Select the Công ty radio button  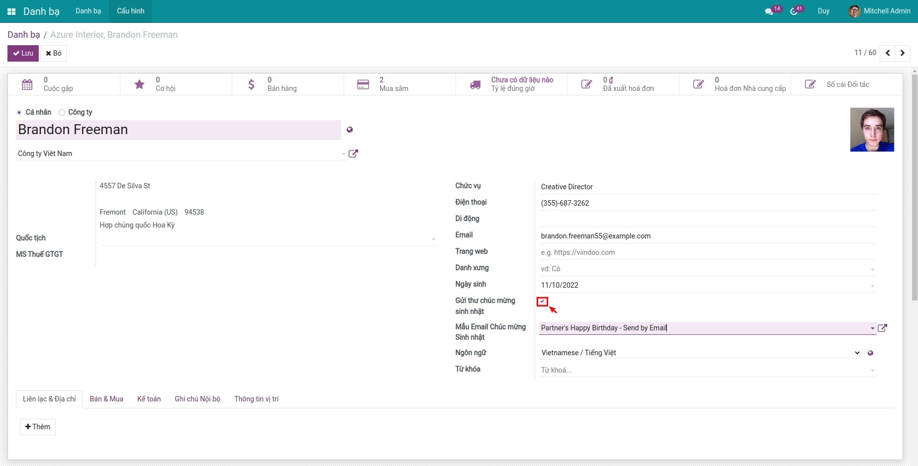[62, 112]
